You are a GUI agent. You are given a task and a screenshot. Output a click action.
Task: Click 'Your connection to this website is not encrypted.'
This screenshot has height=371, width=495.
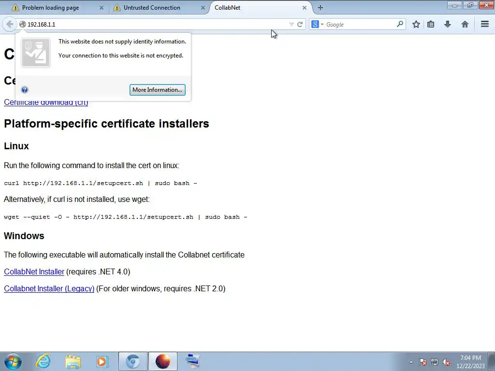click(120, 56)
